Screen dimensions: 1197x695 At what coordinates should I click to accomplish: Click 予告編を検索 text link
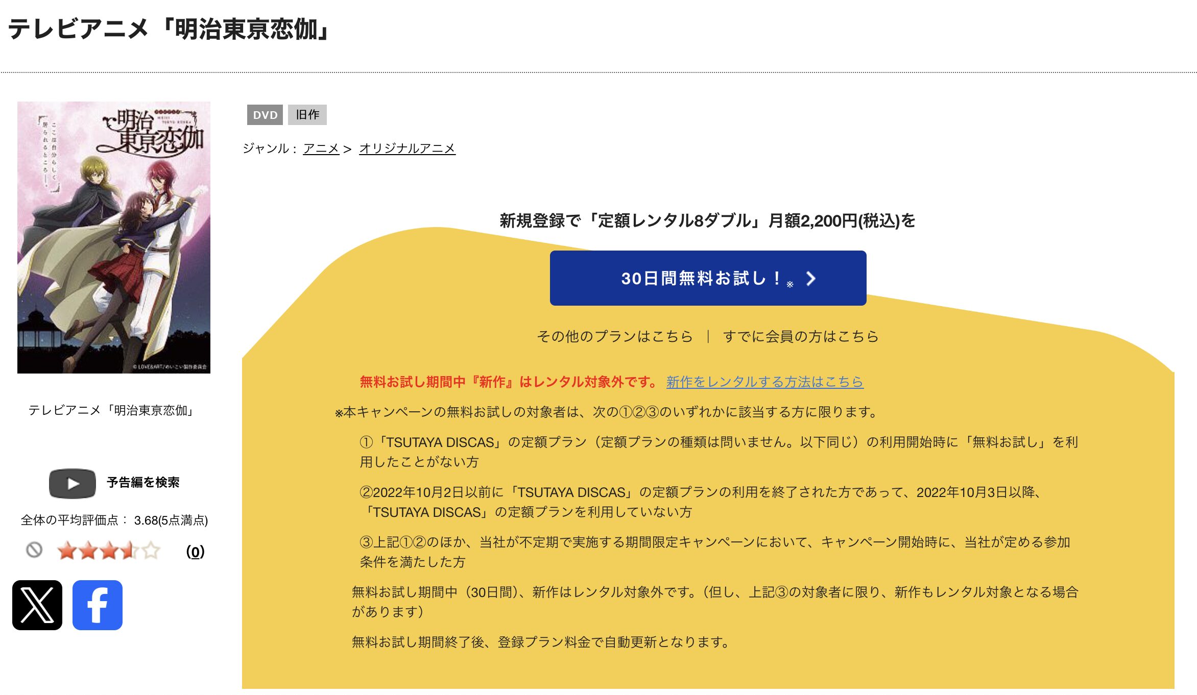coord(143,483)
